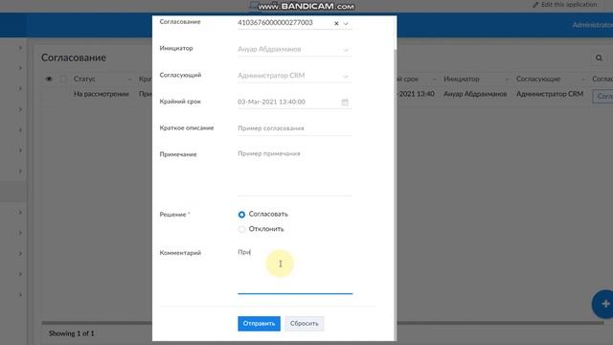This screenshot has height=345, width=613.
Task: Expand the third sidebar chevron
Action: coord(20,89)
